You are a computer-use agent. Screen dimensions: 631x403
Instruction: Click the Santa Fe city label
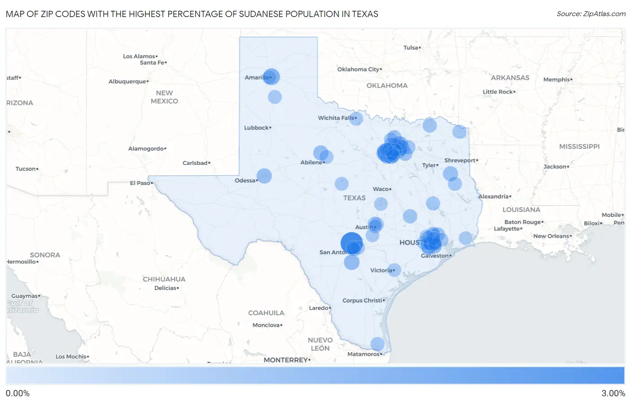(152, 63)
